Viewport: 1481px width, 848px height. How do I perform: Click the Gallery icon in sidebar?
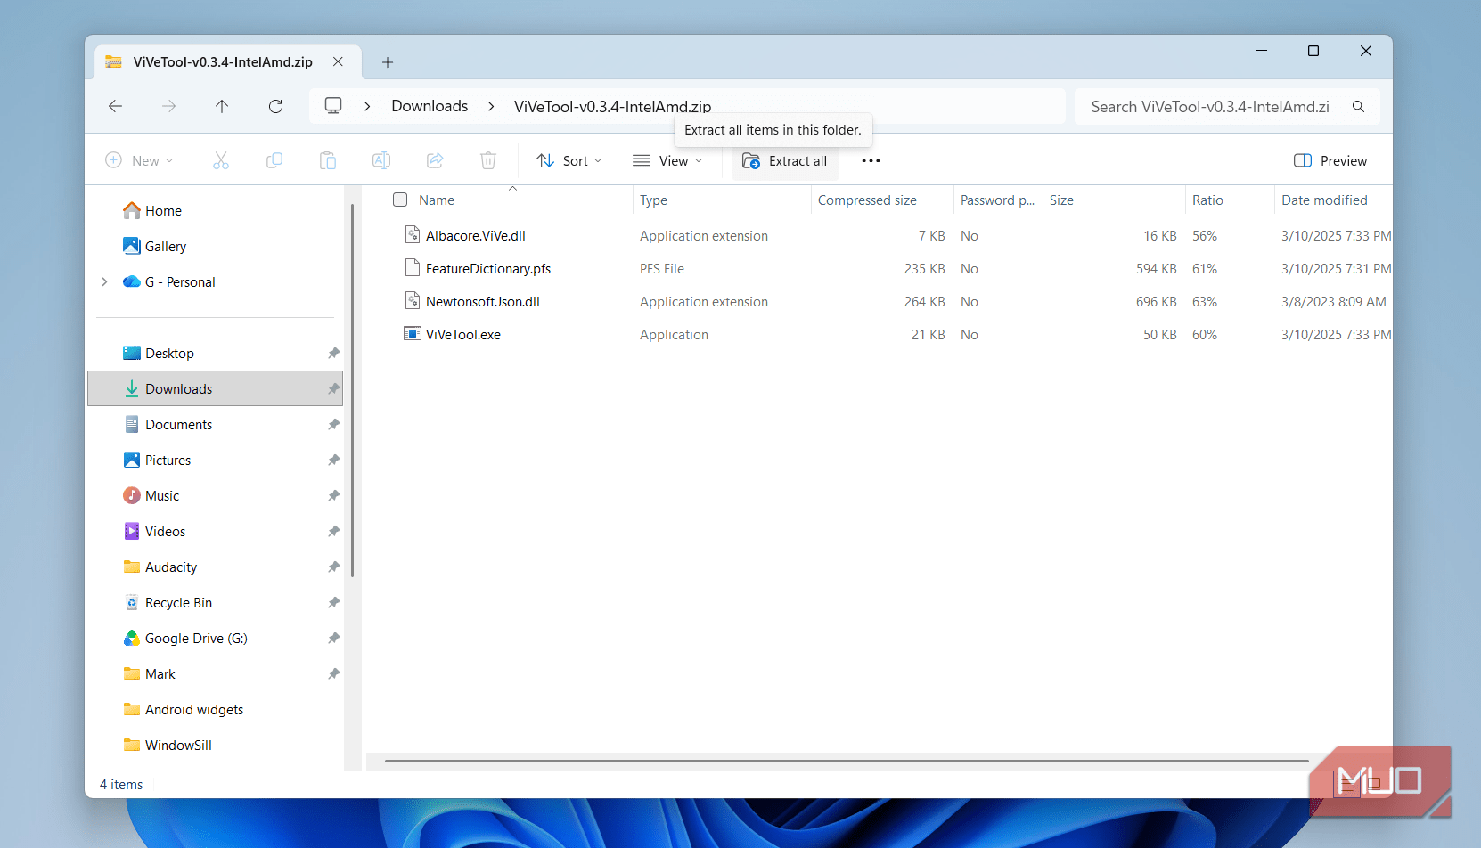click(x=132, y=246)
